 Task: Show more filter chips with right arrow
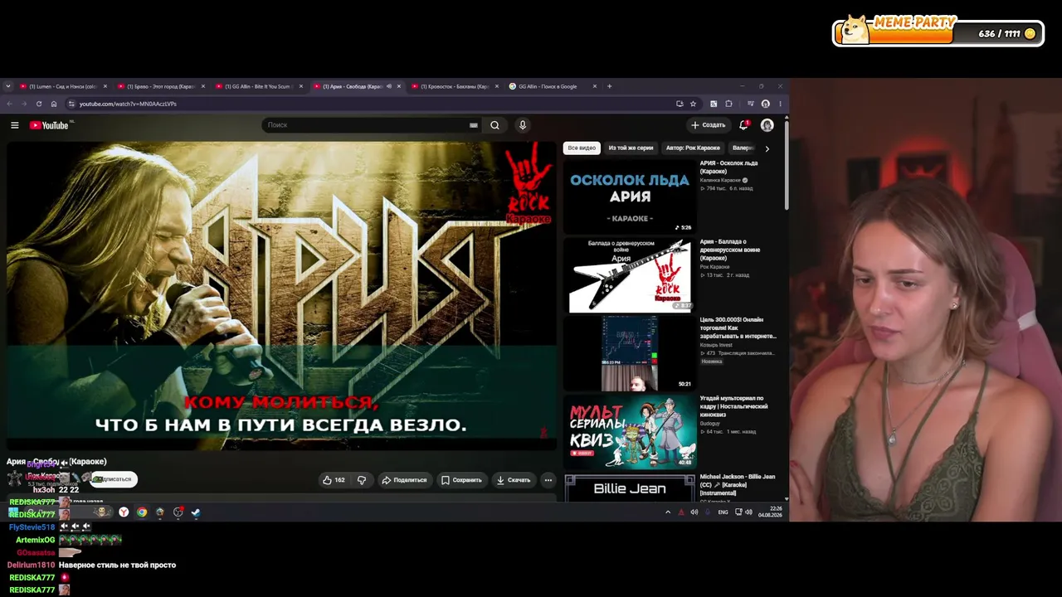click(767, 148)
